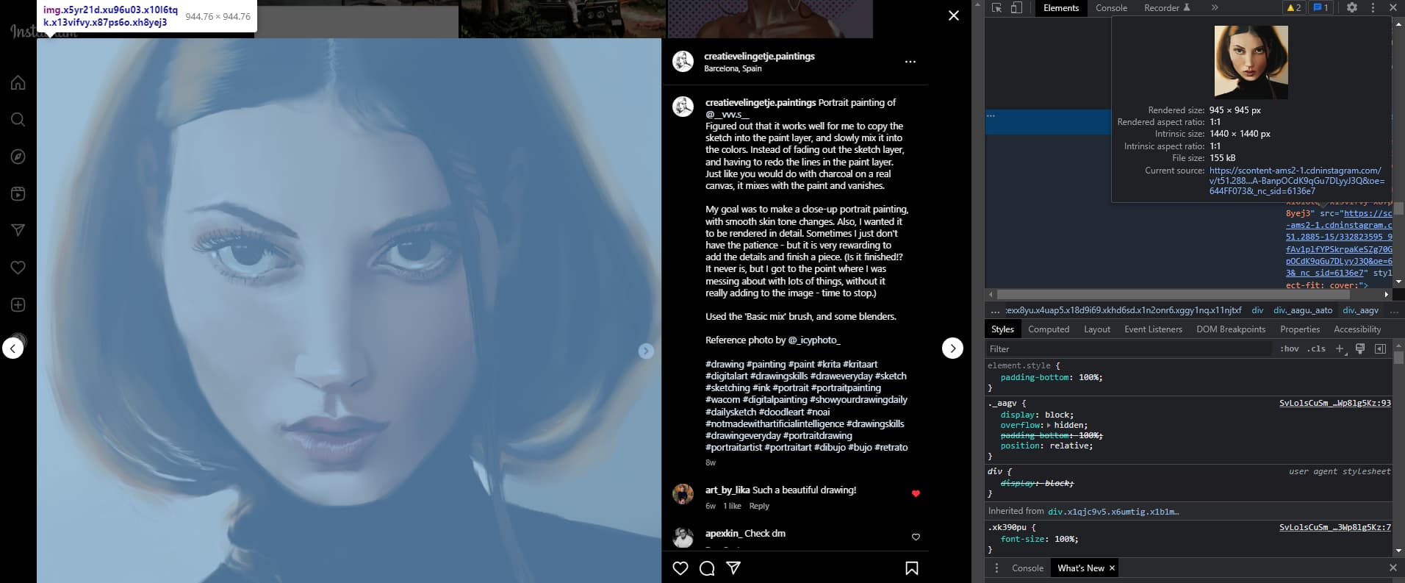Open Instagram Search from the sidebar

[18, 119]
